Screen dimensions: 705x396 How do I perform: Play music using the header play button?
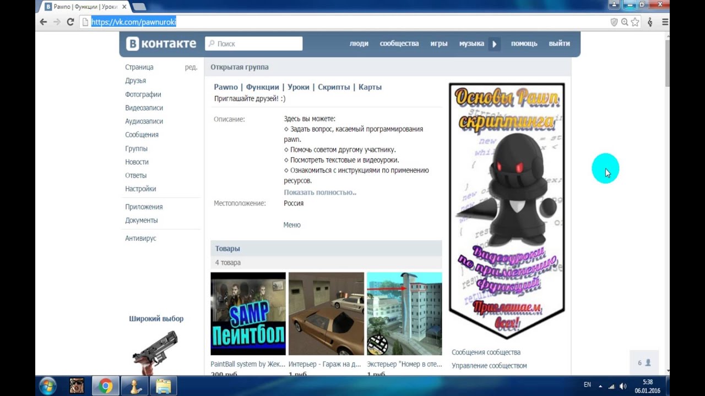click(x=494, y=44)
